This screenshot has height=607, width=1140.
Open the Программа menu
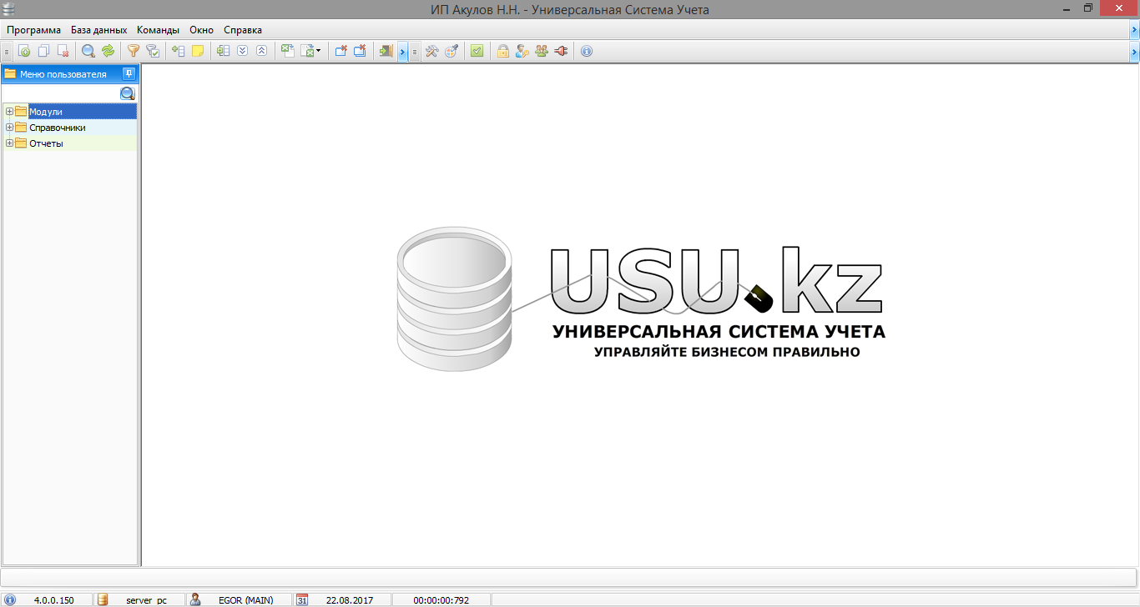pyautogui.click(x=34, y=29)
